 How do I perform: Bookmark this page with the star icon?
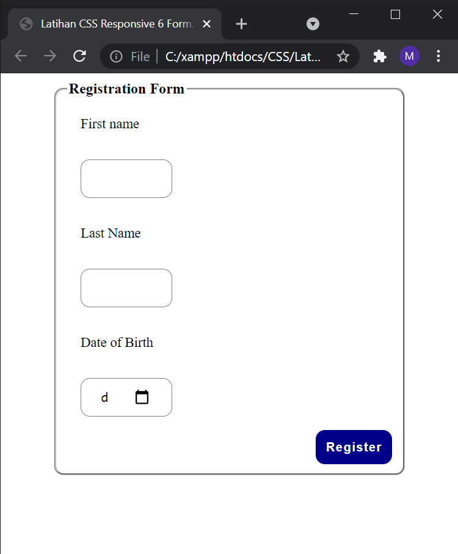343,57
